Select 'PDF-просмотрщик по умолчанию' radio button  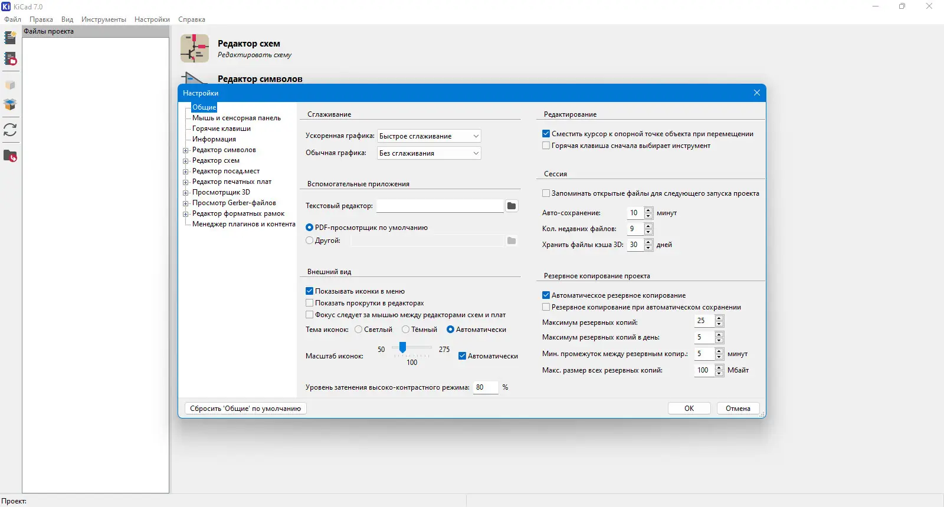(x=309, y=228)
